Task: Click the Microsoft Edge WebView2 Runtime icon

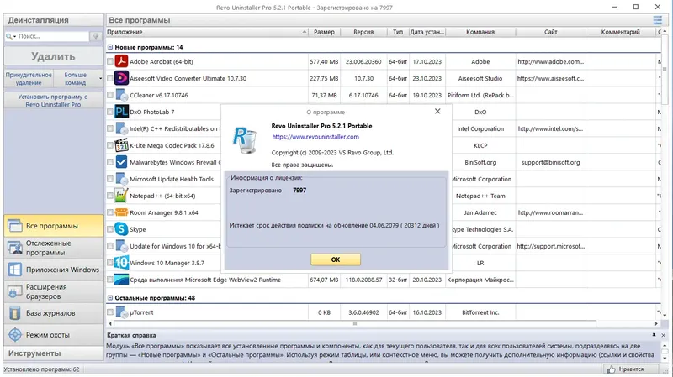Action: 121,280
